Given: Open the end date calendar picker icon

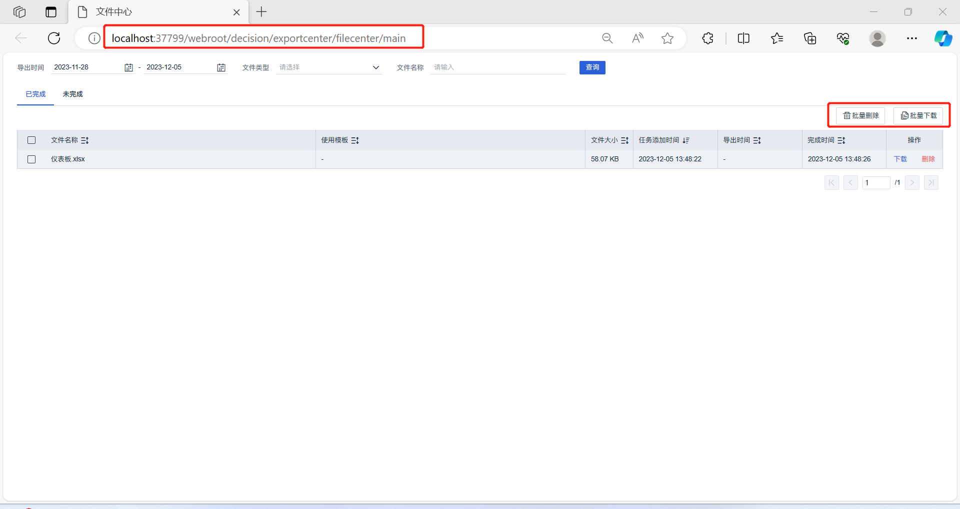Looking at the screenshot, I should 221,67.
